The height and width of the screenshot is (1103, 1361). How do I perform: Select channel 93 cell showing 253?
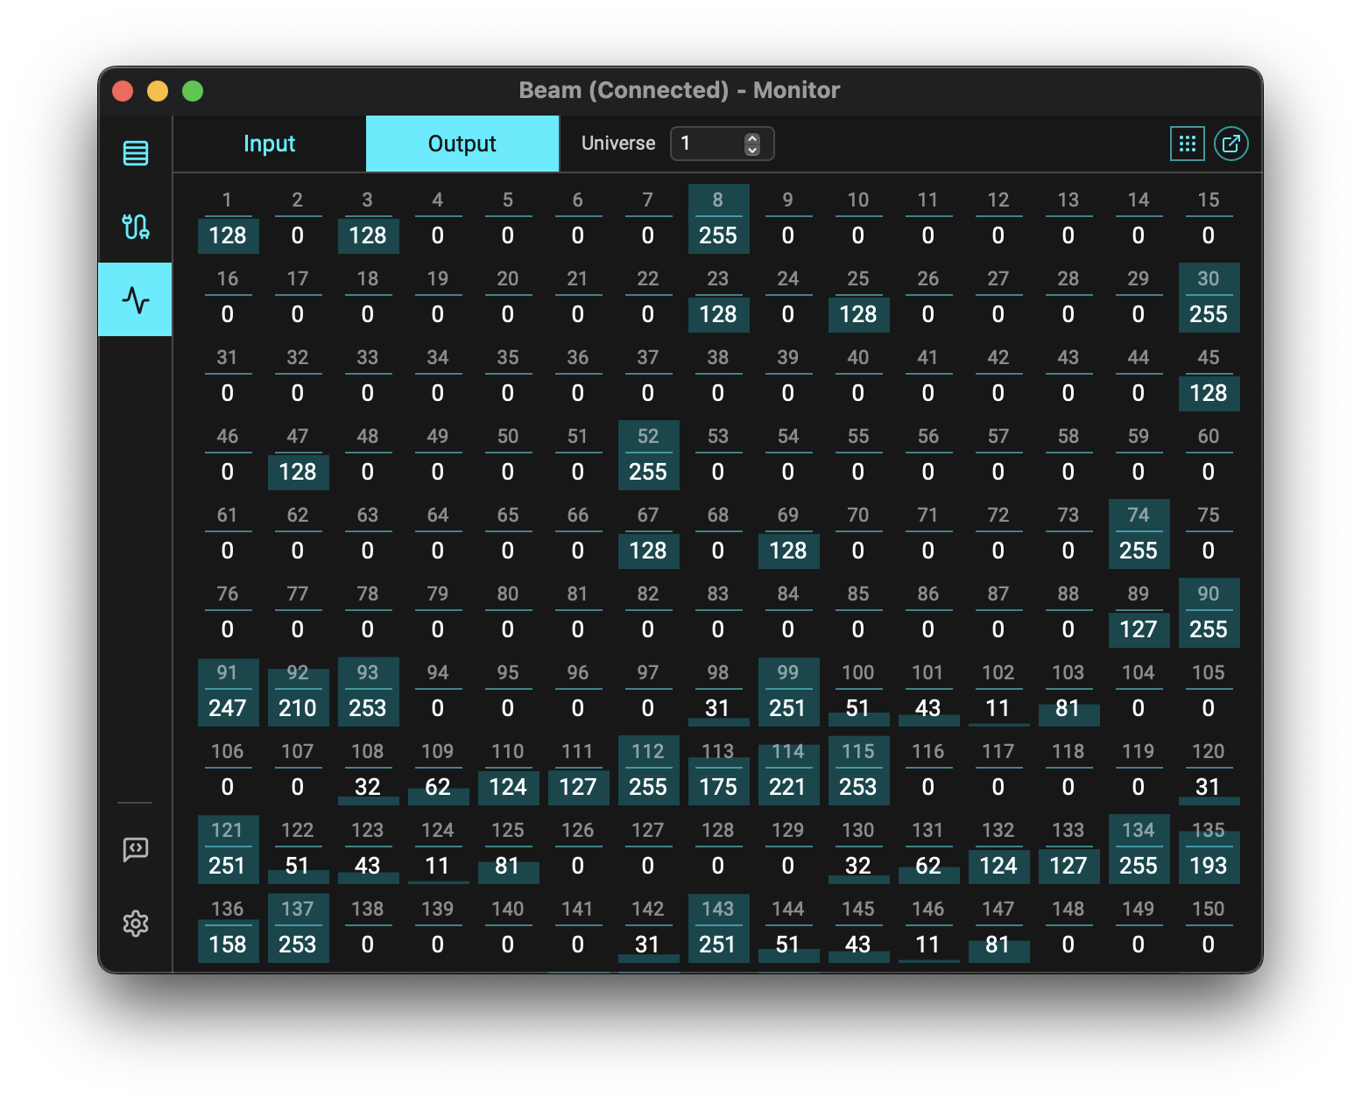pos(368,692)
